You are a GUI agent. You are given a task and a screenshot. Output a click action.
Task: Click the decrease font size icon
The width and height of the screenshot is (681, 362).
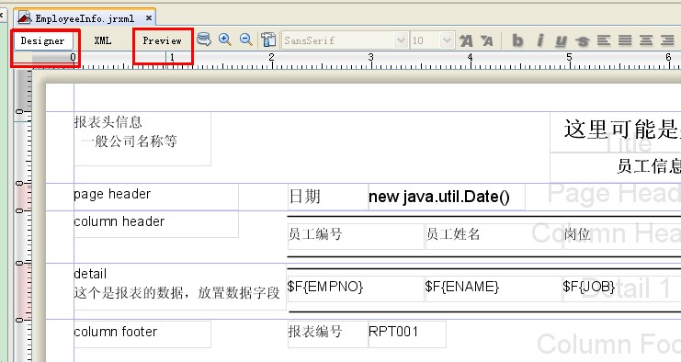(x=487, y=40)
